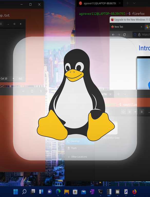Go forward in Firefox
The image size is (150, 197).
coord(119,35)
